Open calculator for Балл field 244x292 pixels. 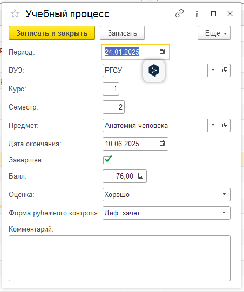[141, 176]
